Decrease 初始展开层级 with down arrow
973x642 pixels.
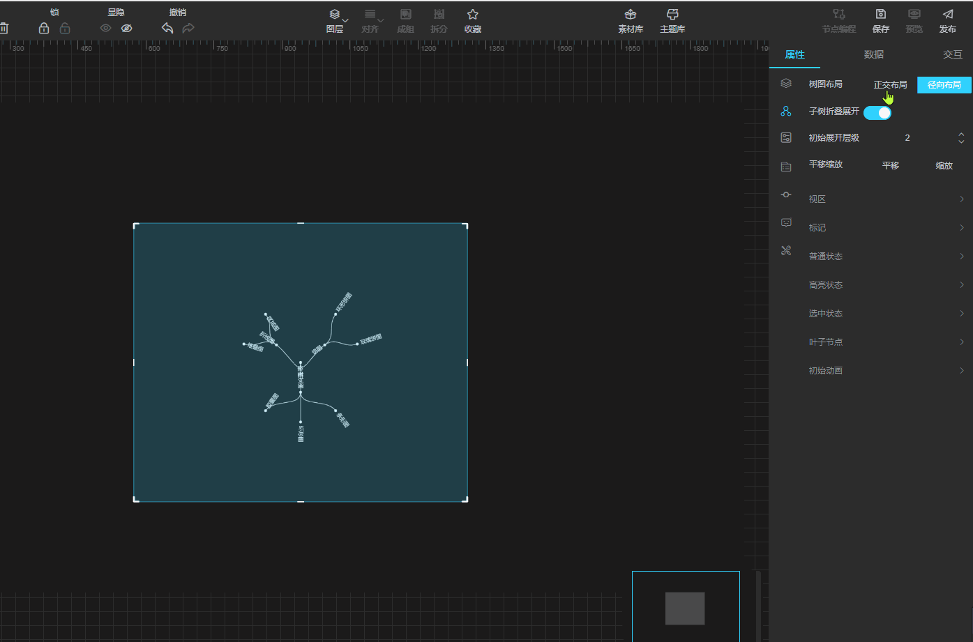pyautogui.click(x=961, y=142)
